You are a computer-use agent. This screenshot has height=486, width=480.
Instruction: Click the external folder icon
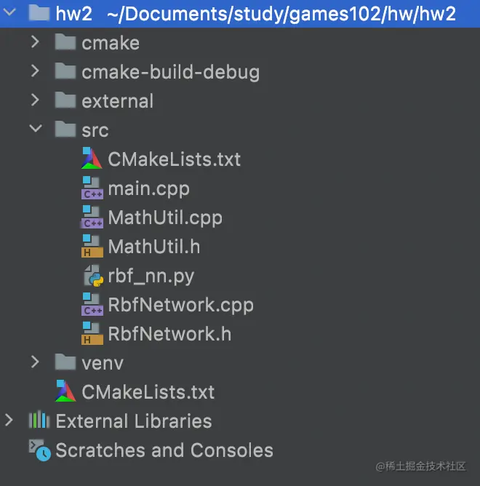(x=65, y=100)
